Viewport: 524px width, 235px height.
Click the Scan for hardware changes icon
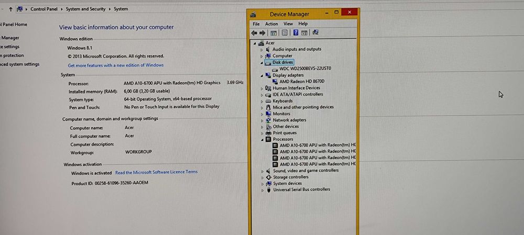click(x=315, y=32)
